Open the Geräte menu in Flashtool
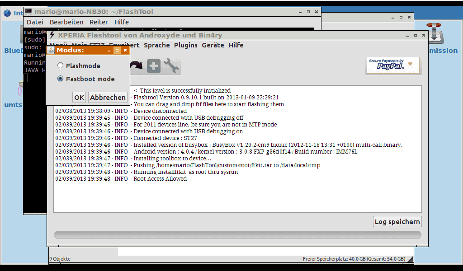463x271 pixels. (213, 45)
